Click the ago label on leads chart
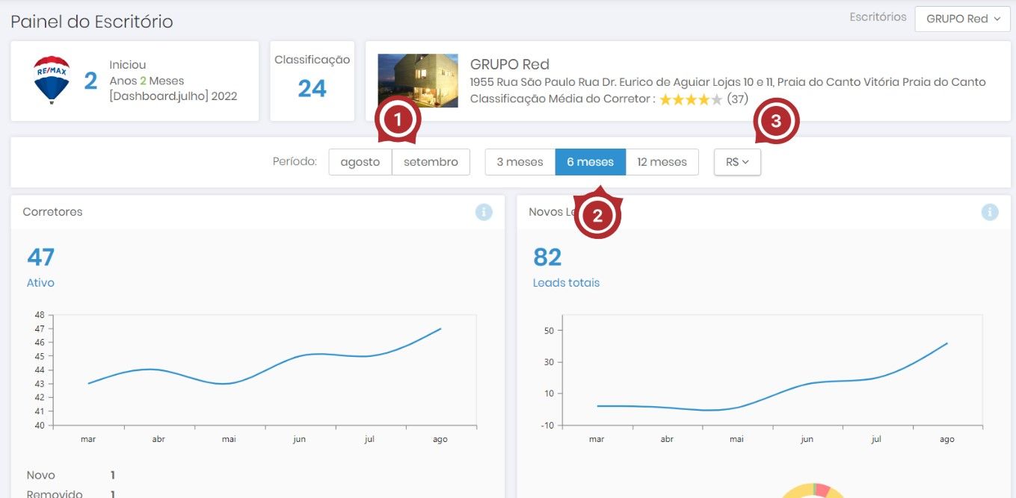Viewport: 1016px width, 498px height. point(947,439)
